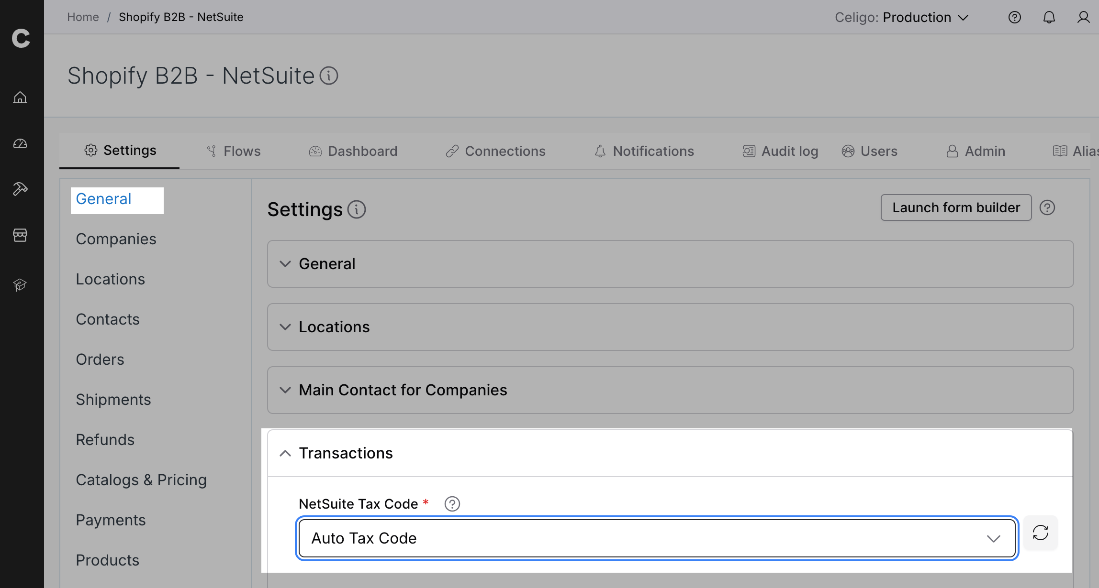The height and width of the screenshot is (588, 1099).
Task: Click the help icon for NetSuite Tax Code
Action: tap(452, 504)
